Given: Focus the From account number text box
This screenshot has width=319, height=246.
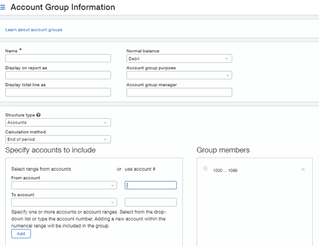Looking at the screenshot, I should click(x=151, y=186).
